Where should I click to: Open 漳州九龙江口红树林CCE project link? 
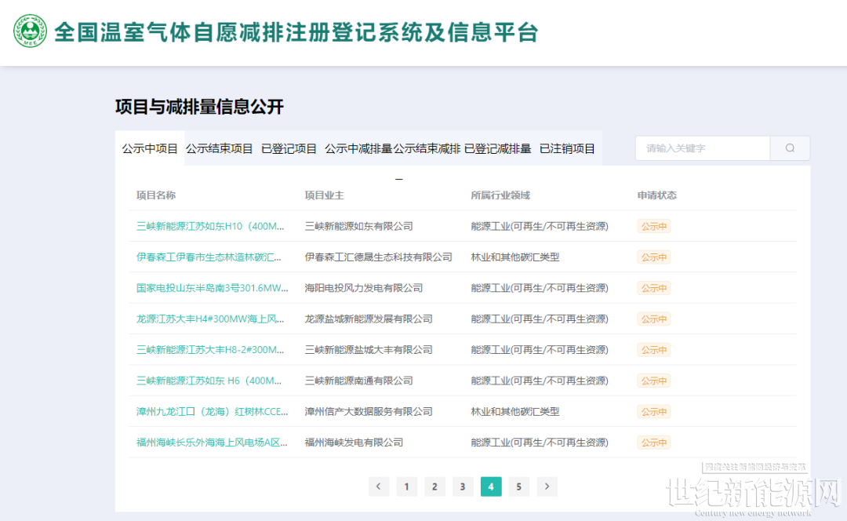[213, 411]
